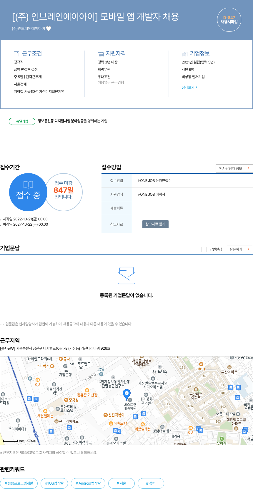253x489 pixels.
Task: Select the # 서울 keyword tag
Action: point(121,483)
